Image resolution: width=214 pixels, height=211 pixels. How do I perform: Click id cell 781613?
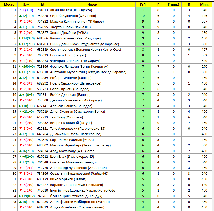click(x=42, y=10)
